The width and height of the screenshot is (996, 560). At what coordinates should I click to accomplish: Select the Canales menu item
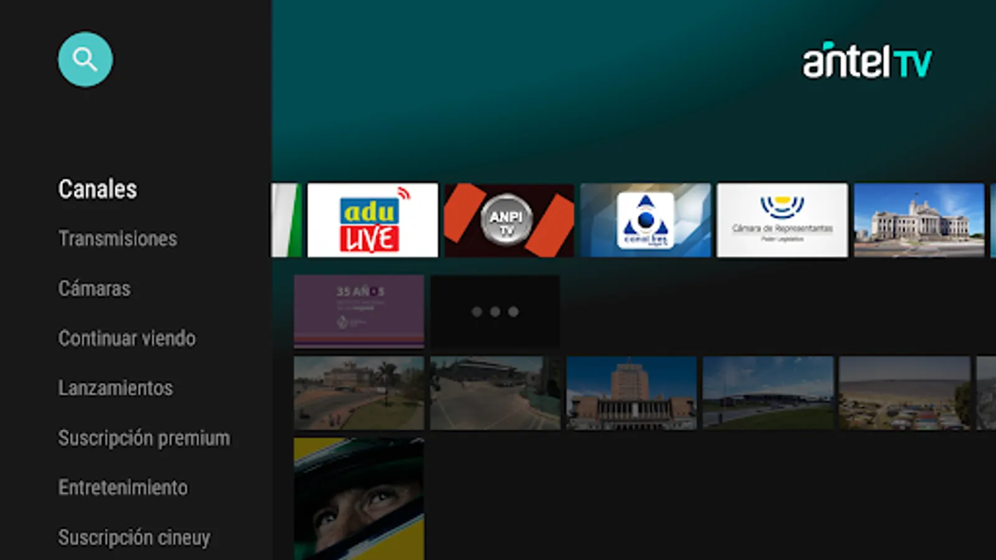tap(98, 189)
